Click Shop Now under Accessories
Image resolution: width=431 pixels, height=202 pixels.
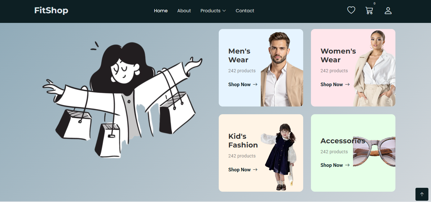[332, 165]
